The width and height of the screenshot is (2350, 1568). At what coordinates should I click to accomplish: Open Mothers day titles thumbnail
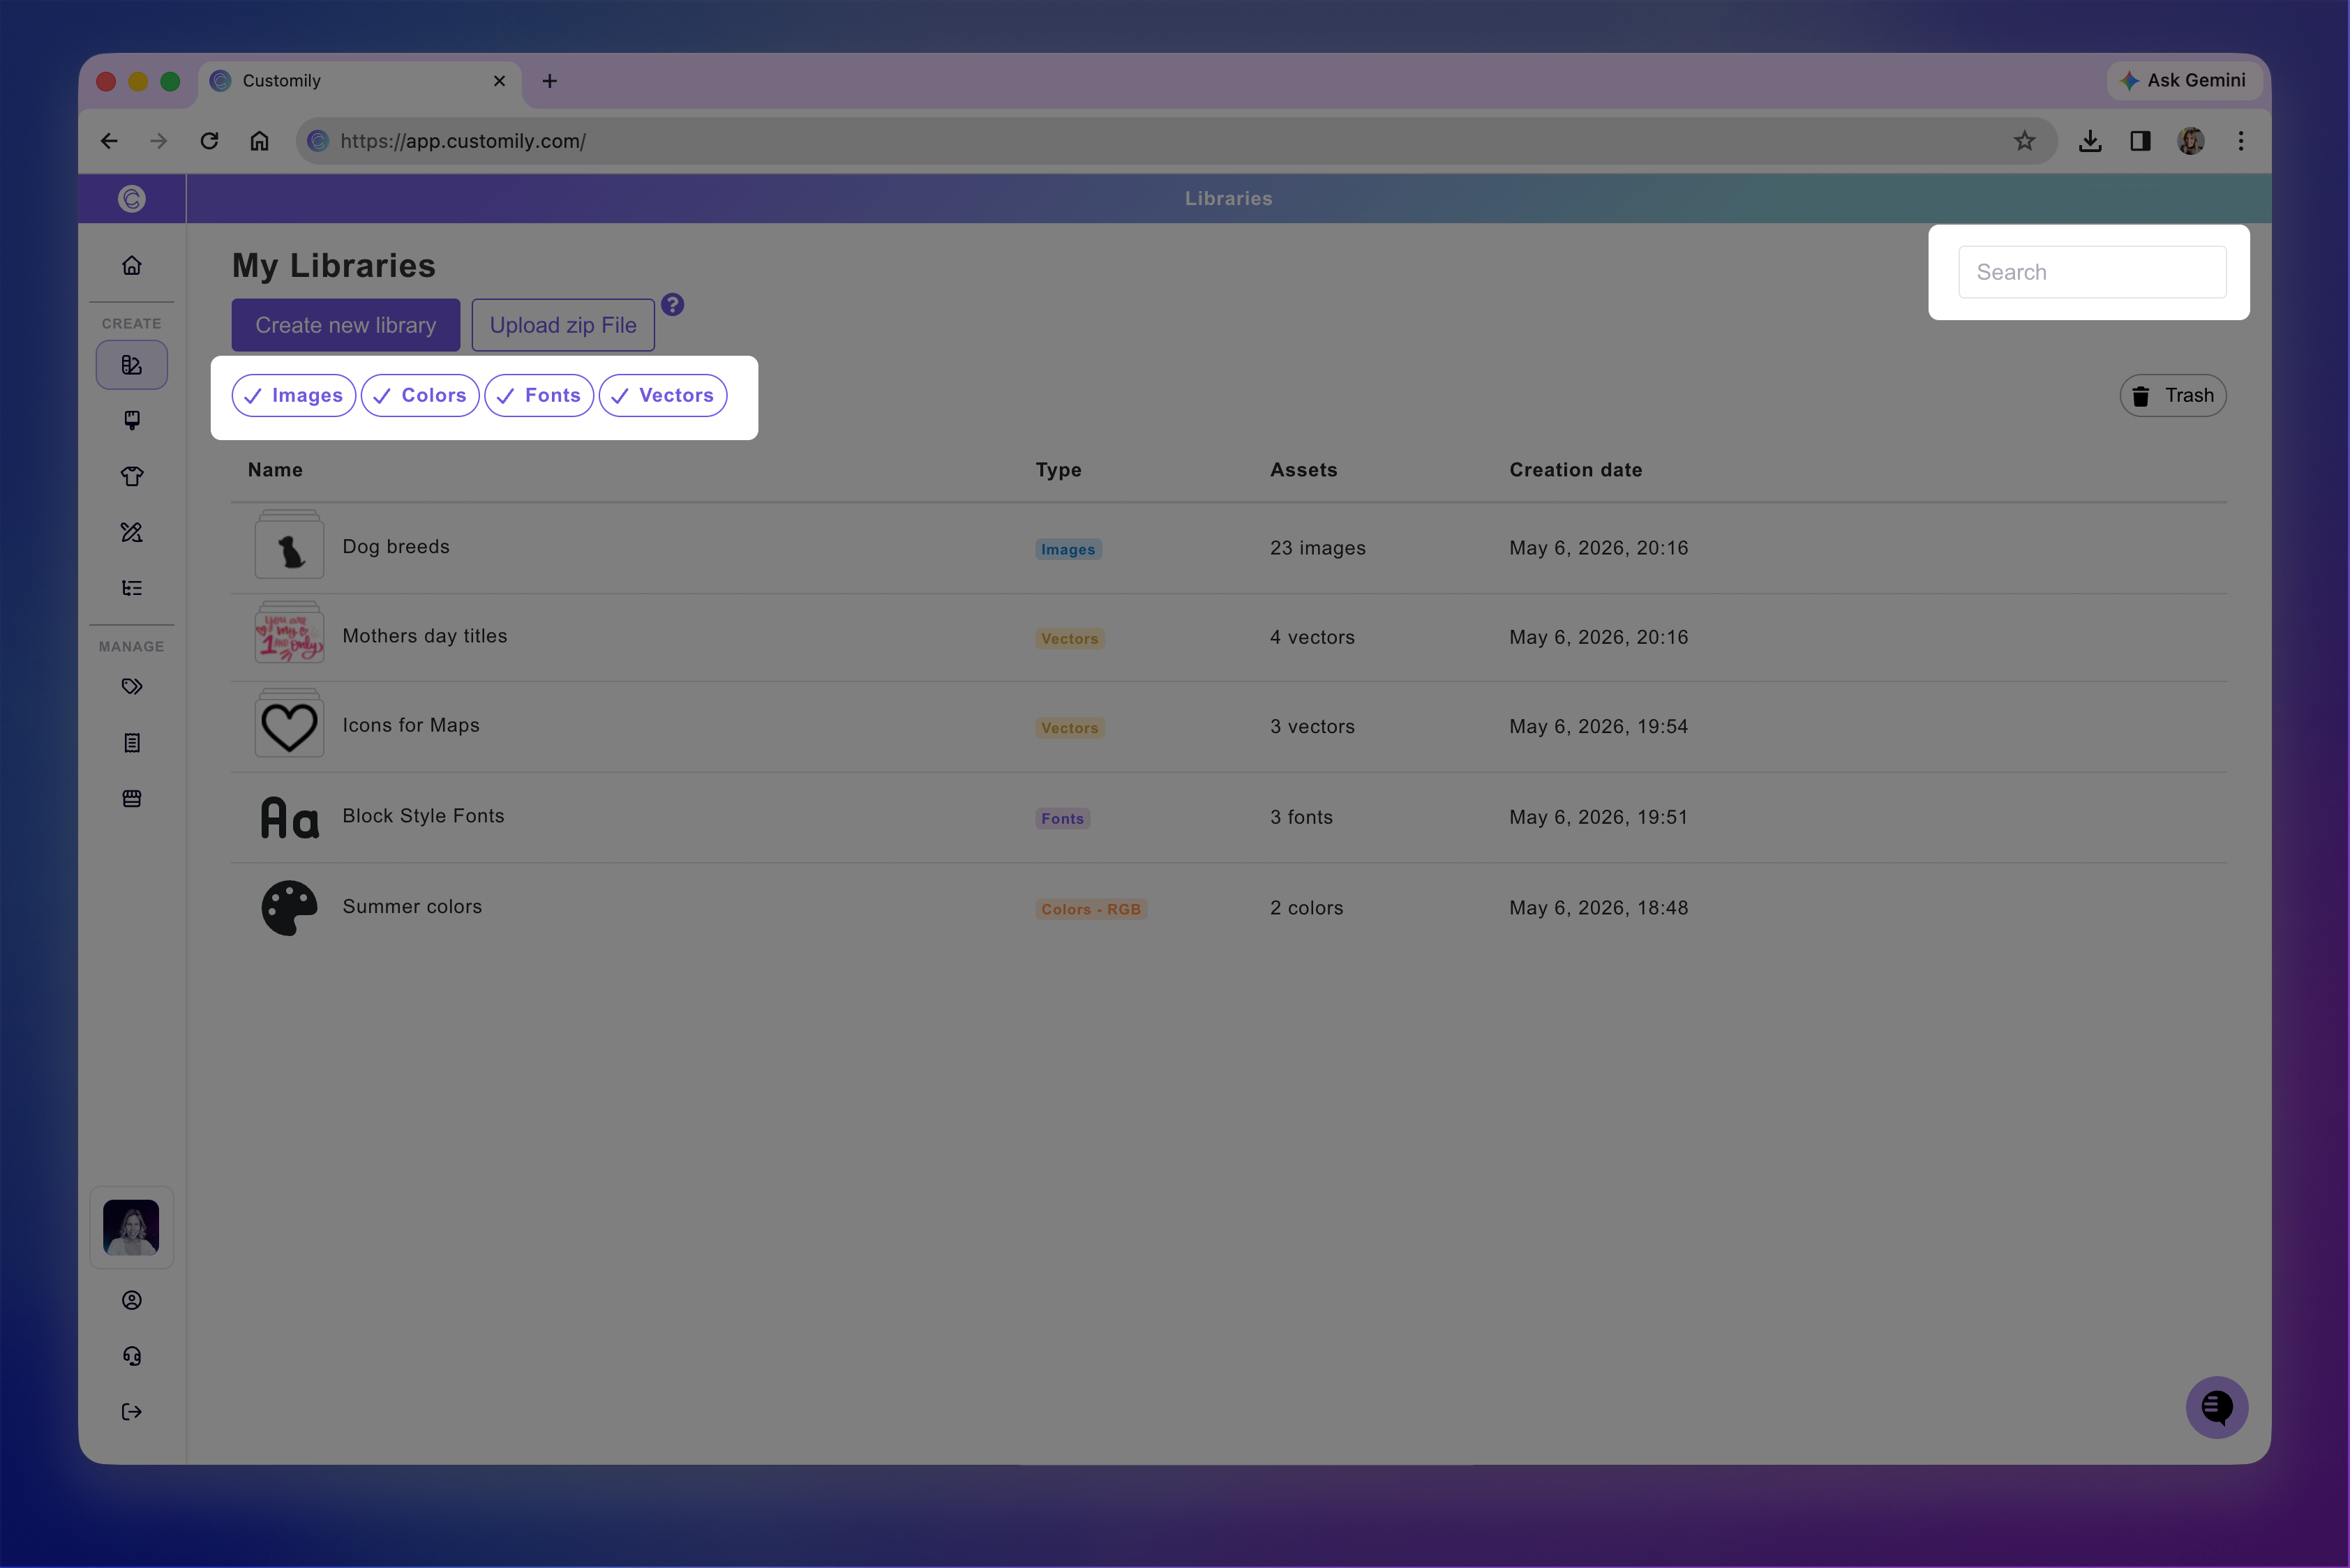pos(289,633)
